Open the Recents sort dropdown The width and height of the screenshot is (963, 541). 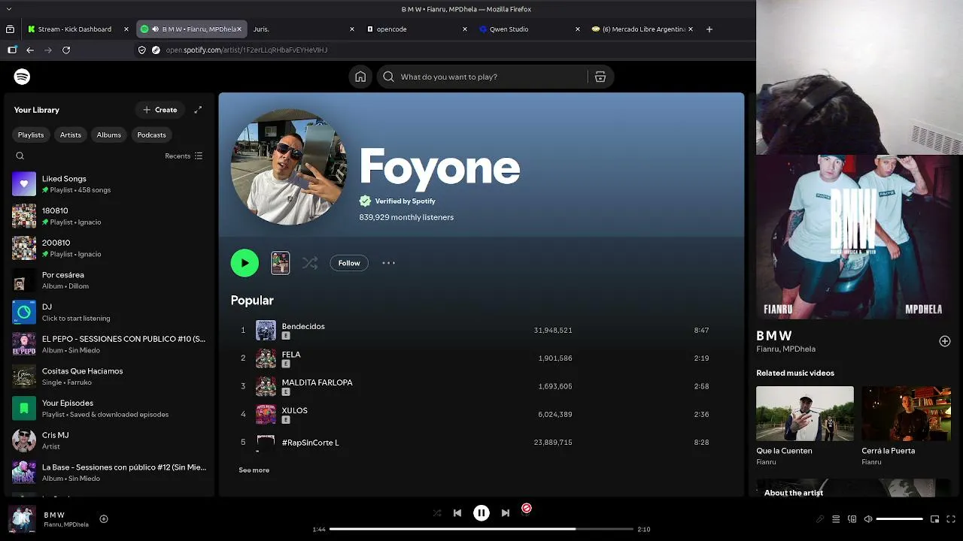[184, 156]
